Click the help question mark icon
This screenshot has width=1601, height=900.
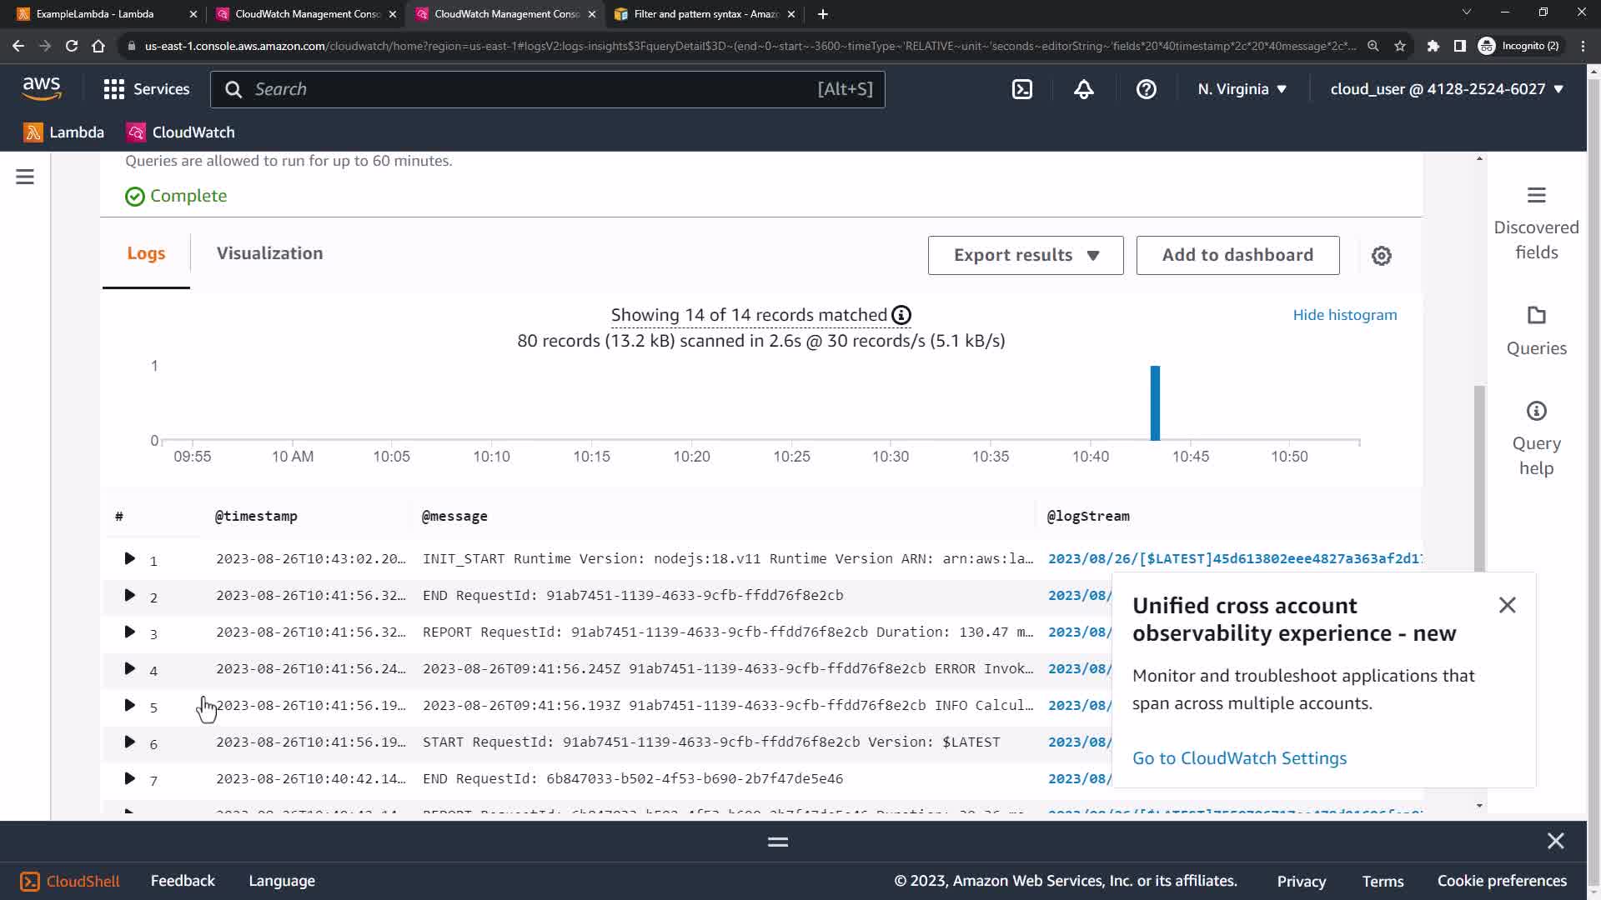tap(1146, 89)
